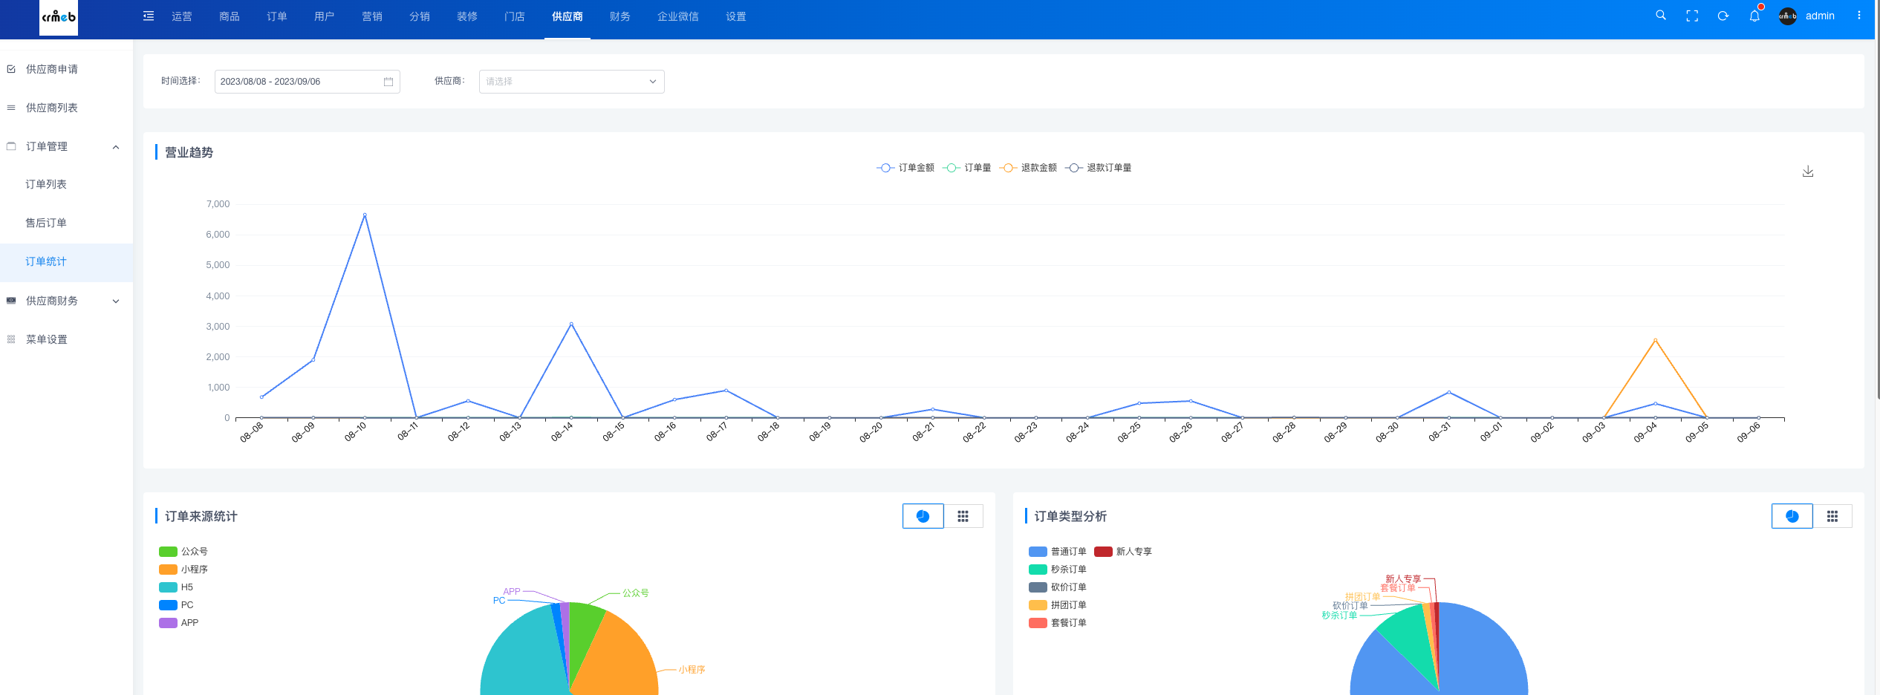Viewport: 1880px width, 695px height.
Task: Switch 订单来源统计 to pie chart view
Action: pos(923,516)
